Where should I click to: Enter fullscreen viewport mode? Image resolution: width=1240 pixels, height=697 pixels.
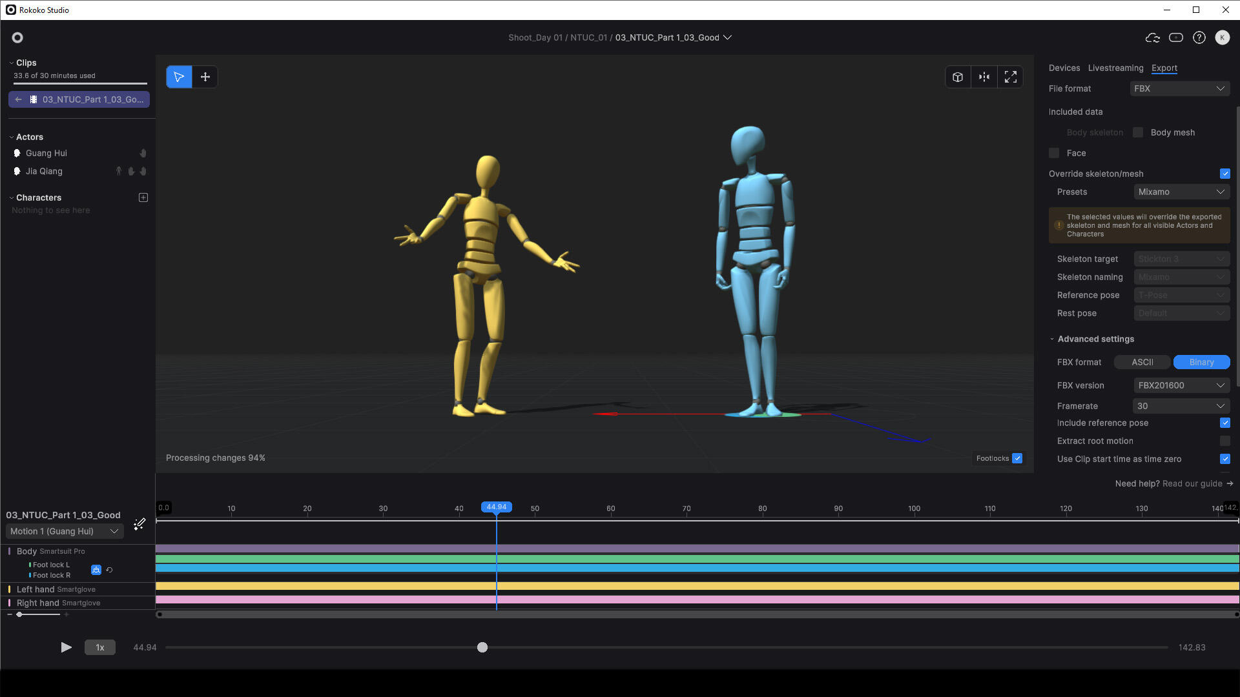pos(1011,77)
